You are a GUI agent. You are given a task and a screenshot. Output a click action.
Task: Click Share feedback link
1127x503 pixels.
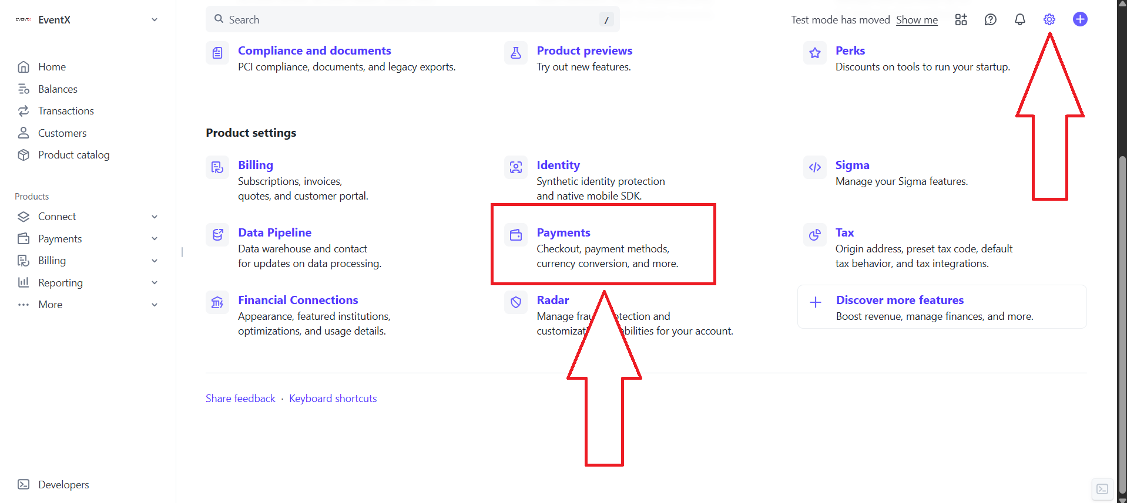tap(240, 399)
